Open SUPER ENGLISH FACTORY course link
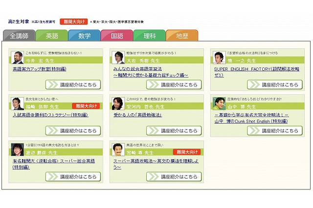The image size is (313, 208). (x=256, y=72)
